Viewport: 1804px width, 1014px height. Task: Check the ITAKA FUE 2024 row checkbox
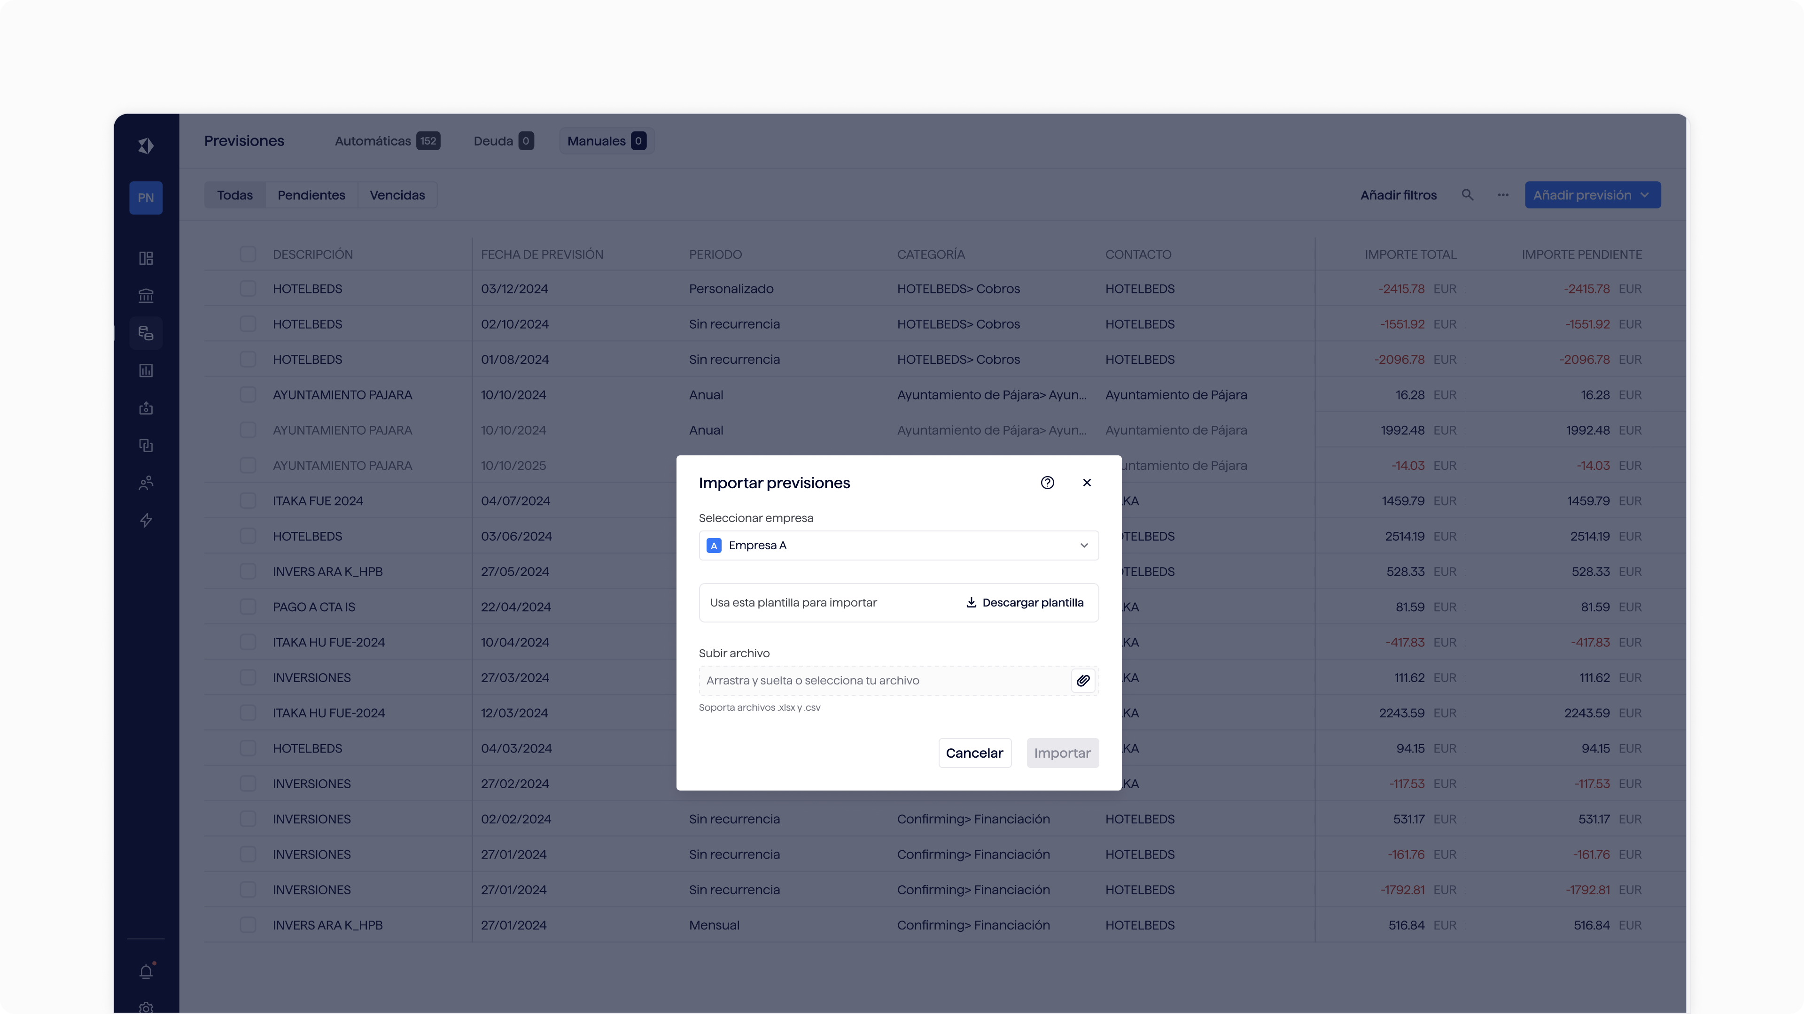point(248,500)
